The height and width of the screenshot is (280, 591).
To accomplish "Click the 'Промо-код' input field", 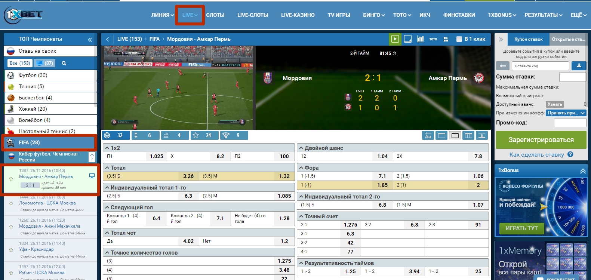I will coord(570,123).
